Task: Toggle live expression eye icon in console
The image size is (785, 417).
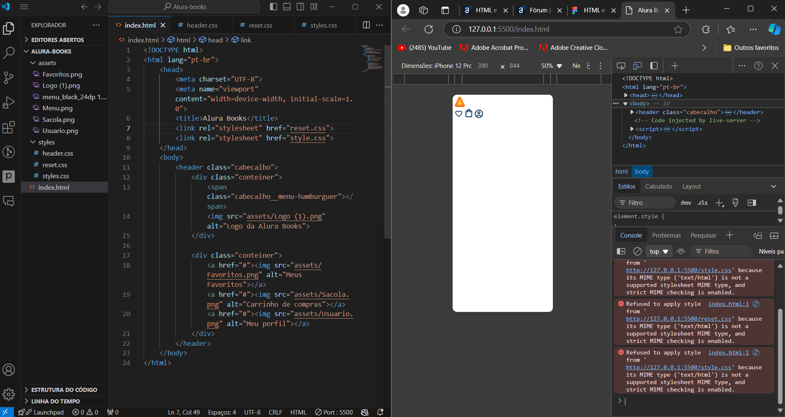Action: pos(680,251)
